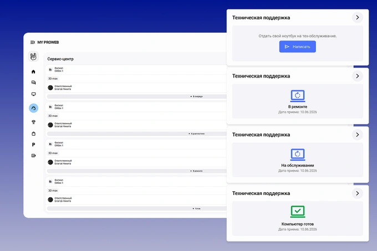The width and height of the screenshot is (377, 251).
Task: Expand the support card showing Компьютер готов status
Action: pos(357,193)
